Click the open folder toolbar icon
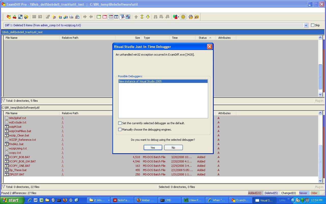The width and height of the screenshot is (326, 204). coord(26,17)
